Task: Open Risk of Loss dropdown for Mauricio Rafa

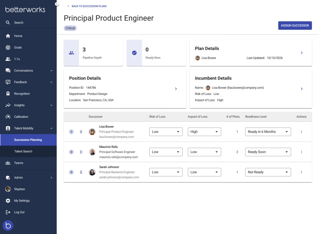Action: tap(166, 152)
